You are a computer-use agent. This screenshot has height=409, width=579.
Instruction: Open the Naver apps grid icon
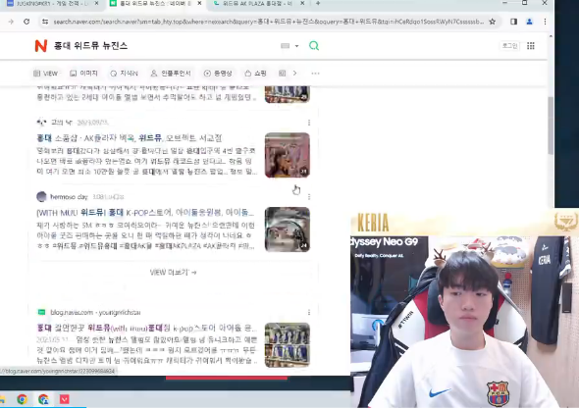[531, 46]
